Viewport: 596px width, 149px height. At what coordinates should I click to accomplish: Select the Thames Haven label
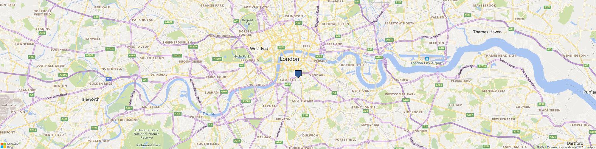487,32
